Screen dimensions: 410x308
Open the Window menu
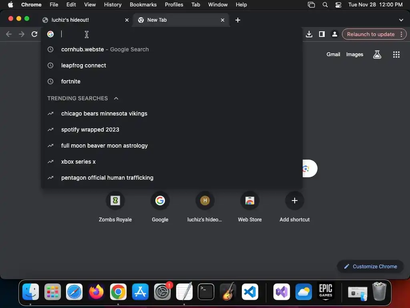[218, 4]
